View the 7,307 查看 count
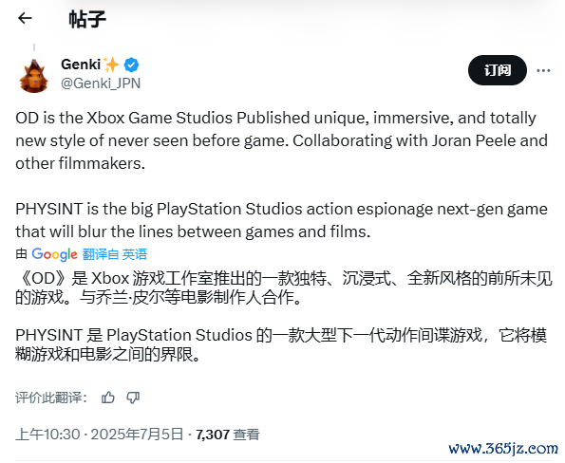Screen dimensions: 565x463 [x=228, y=435]
